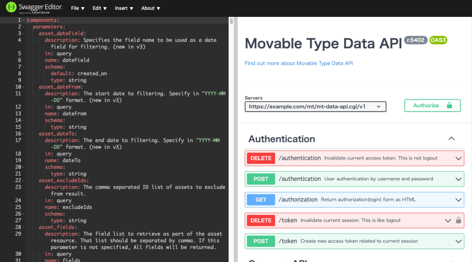Click the green OAS3 version badge
This screenshot has width=472, height=262.
[x=438, y=40]
